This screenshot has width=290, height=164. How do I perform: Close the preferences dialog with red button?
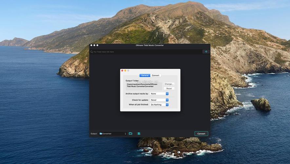122,71
